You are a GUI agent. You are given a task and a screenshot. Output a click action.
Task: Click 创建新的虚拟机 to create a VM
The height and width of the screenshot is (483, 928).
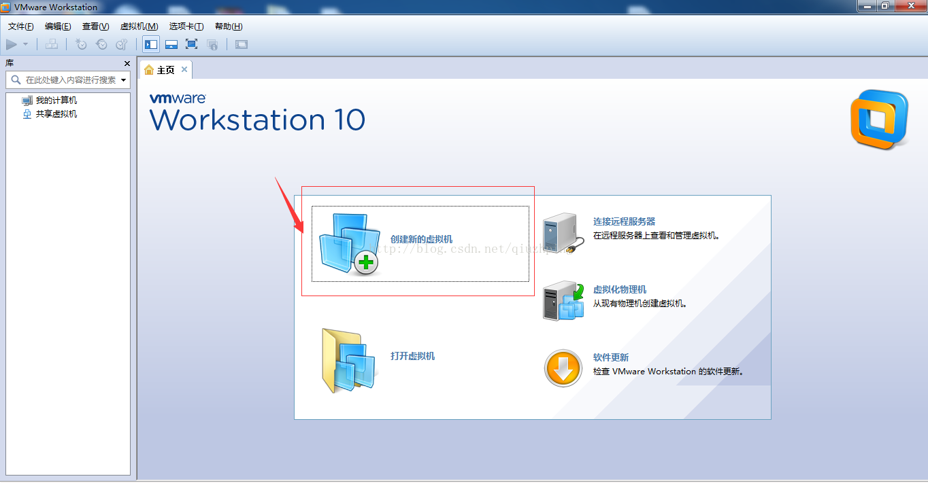[420, 244]
